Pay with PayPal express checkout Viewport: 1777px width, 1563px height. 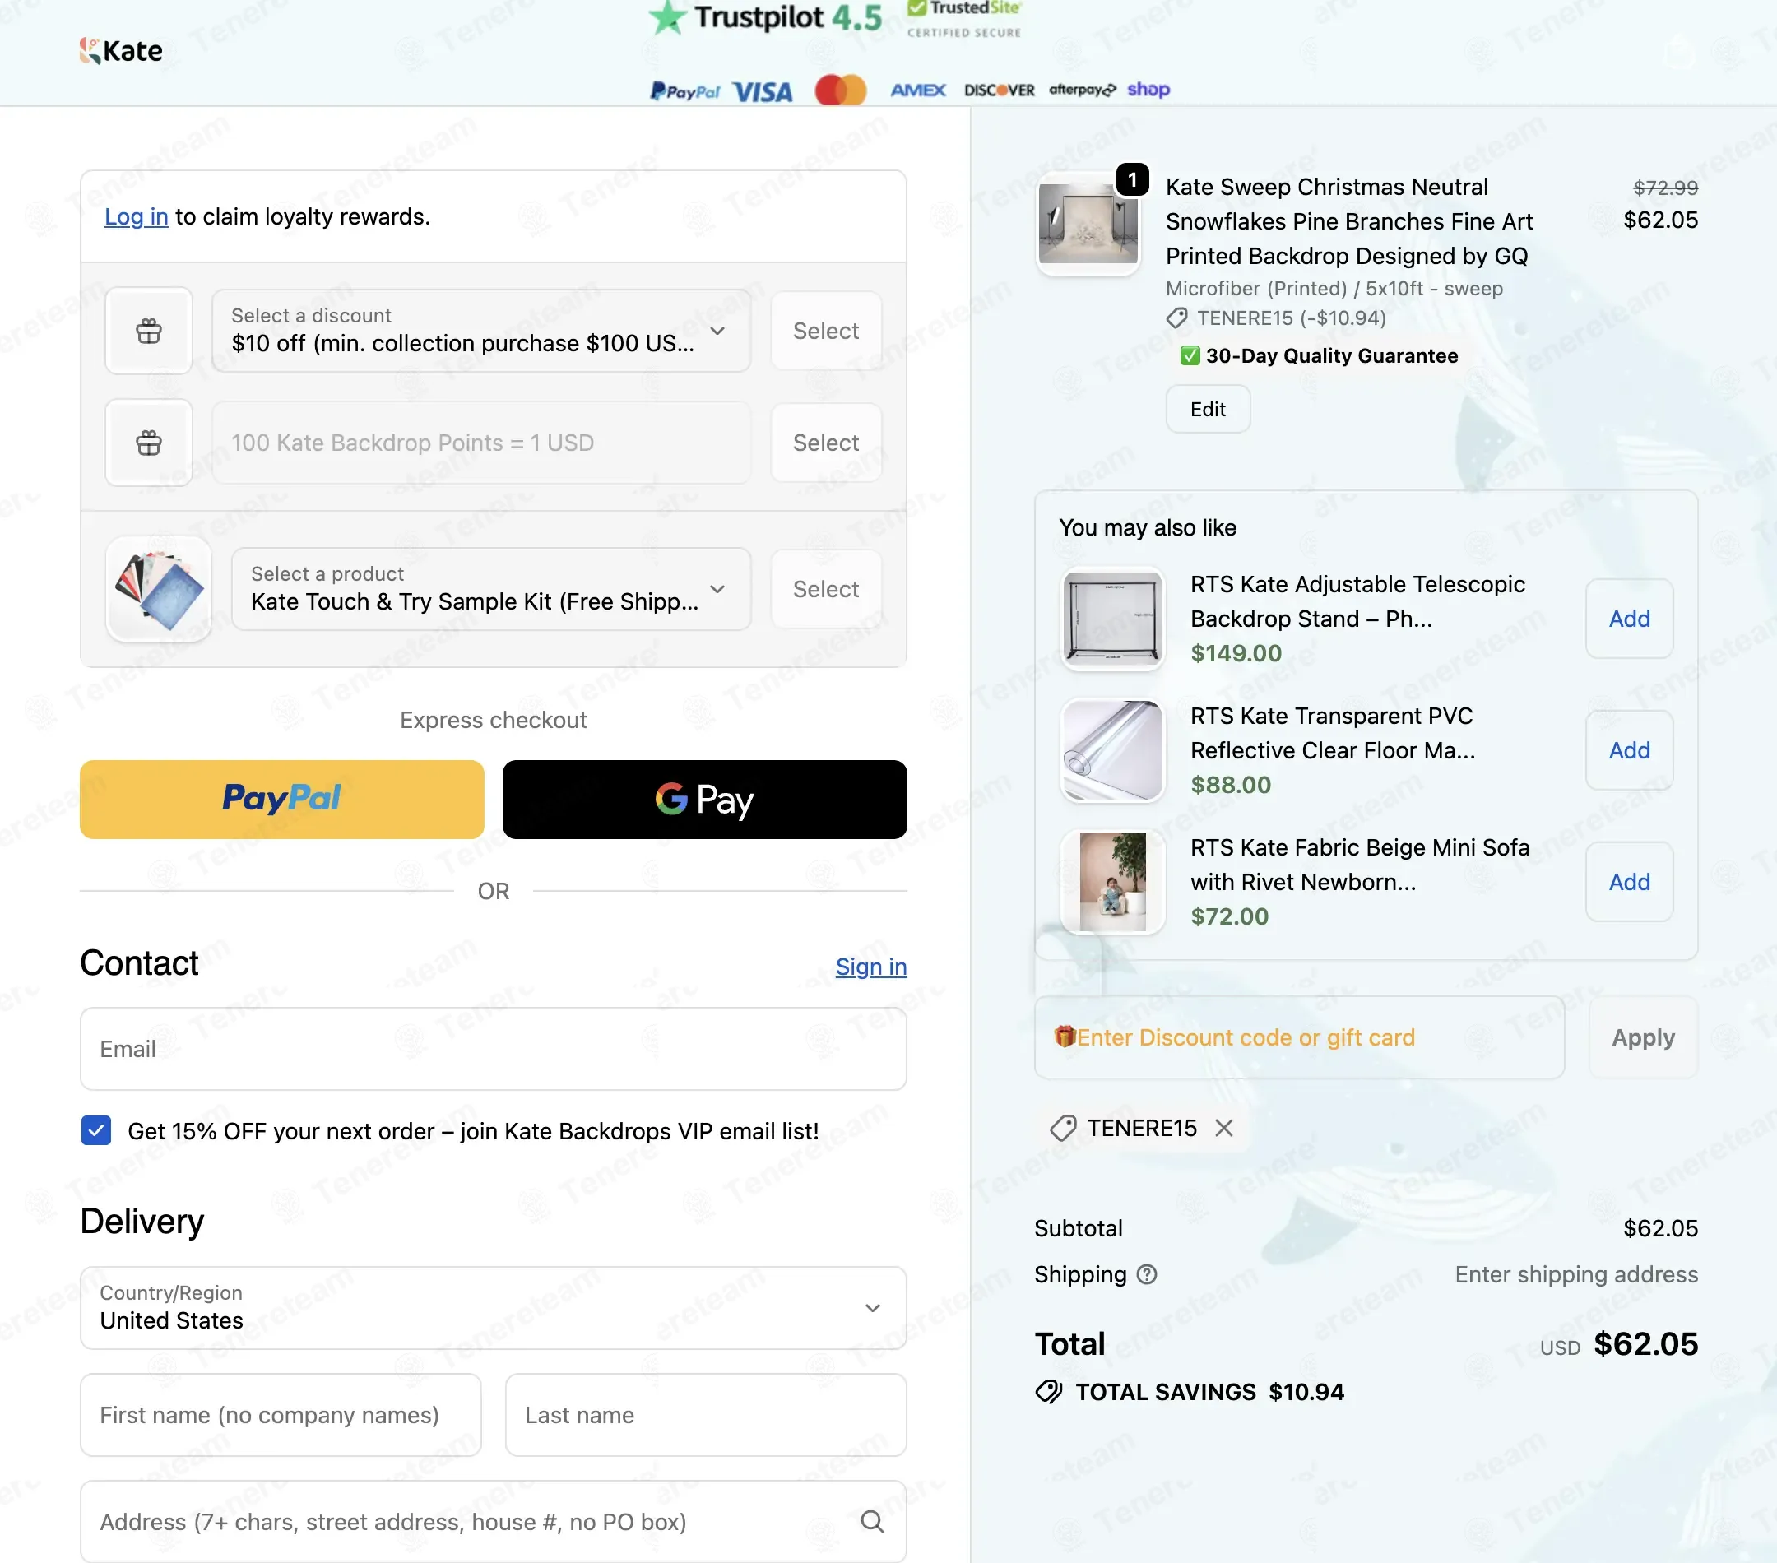(281, 799)
